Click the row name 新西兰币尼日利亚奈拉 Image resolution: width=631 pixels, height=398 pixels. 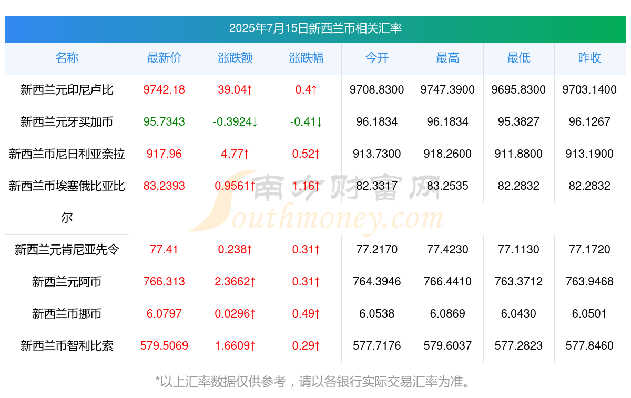point(67,154)
